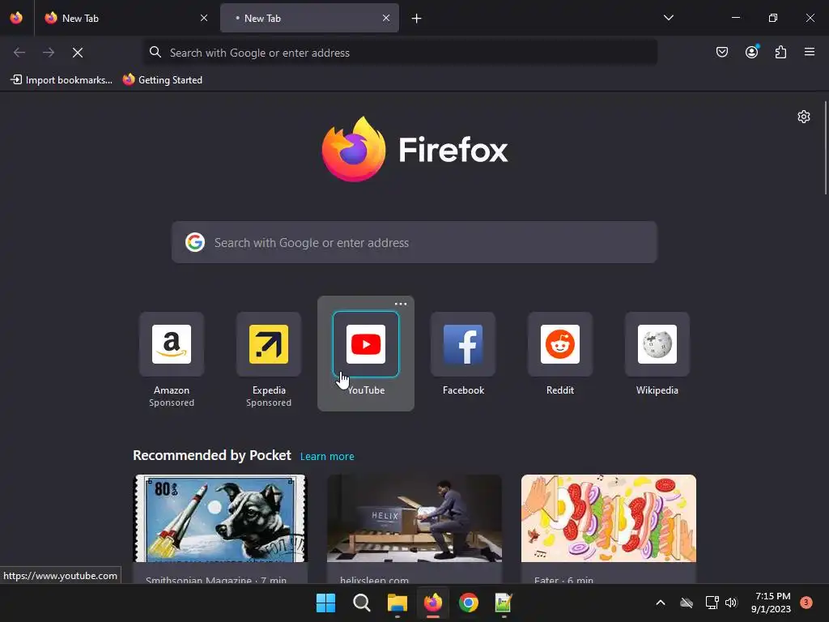Click Import bookmarks in bookmarks toolbar
Screen dimensions: 829x622
[62, 80]
